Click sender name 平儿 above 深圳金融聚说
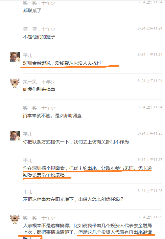Viewport: 165px width, 239px height. (28, 55)
